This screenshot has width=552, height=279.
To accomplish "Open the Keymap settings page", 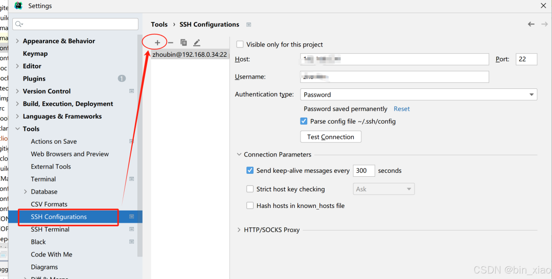I will [35, 54].
